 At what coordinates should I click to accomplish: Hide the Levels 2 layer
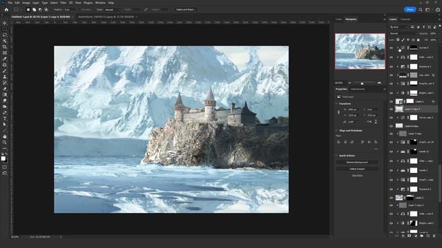coord(392,170)
